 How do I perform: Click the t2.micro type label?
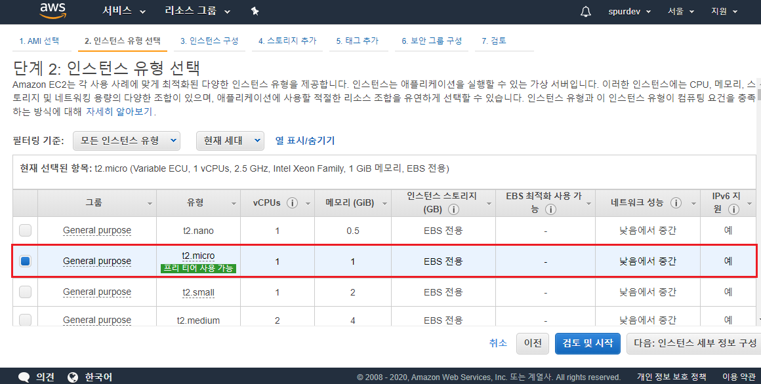coord(198,256)
